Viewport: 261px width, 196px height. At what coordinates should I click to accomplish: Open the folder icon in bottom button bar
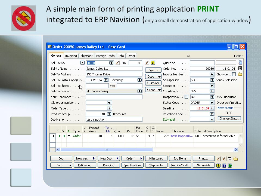235,159
